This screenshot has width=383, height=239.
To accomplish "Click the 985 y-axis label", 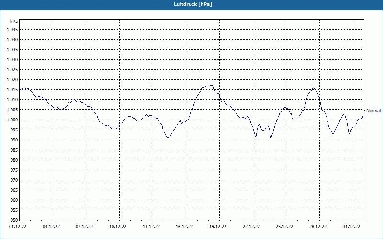I will point(14,150).
